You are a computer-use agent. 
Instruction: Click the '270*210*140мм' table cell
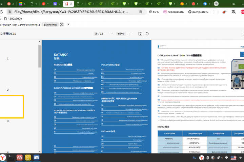tap(195, 139)
